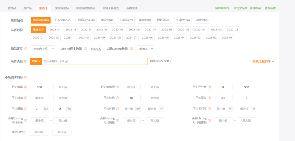Screen dimensions: 295x141
Task: Click help icon next to 选择类目
Action: pos(26,61)
